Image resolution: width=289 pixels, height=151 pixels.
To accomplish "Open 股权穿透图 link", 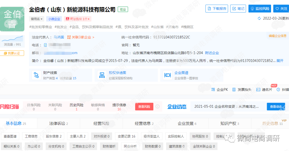I will [117, 73].
